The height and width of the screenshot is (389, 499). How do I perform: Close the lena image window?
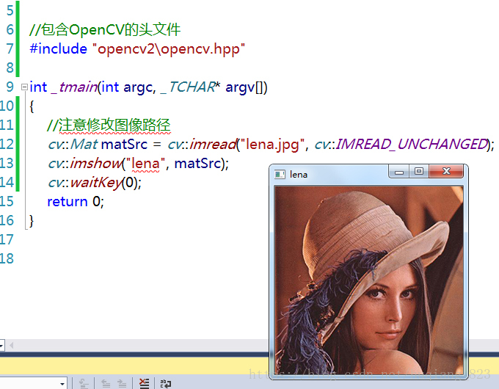point(446,171)
